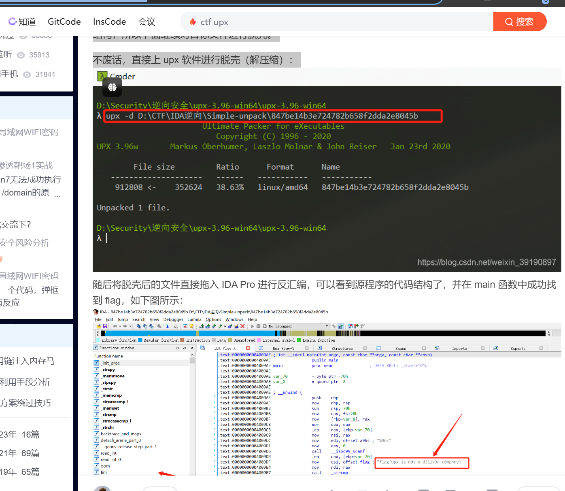Open the 23年 16篇 archive entry

point(20,435)
